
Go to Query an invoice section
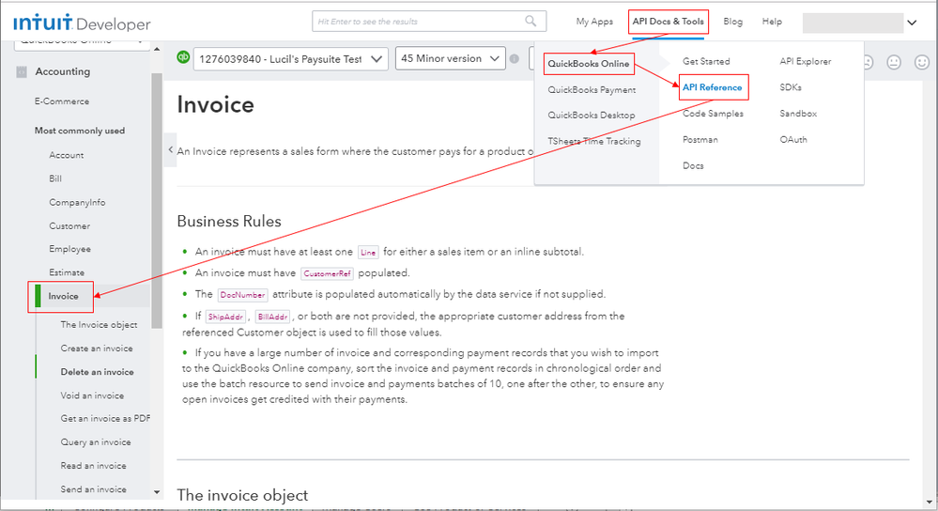96,442
